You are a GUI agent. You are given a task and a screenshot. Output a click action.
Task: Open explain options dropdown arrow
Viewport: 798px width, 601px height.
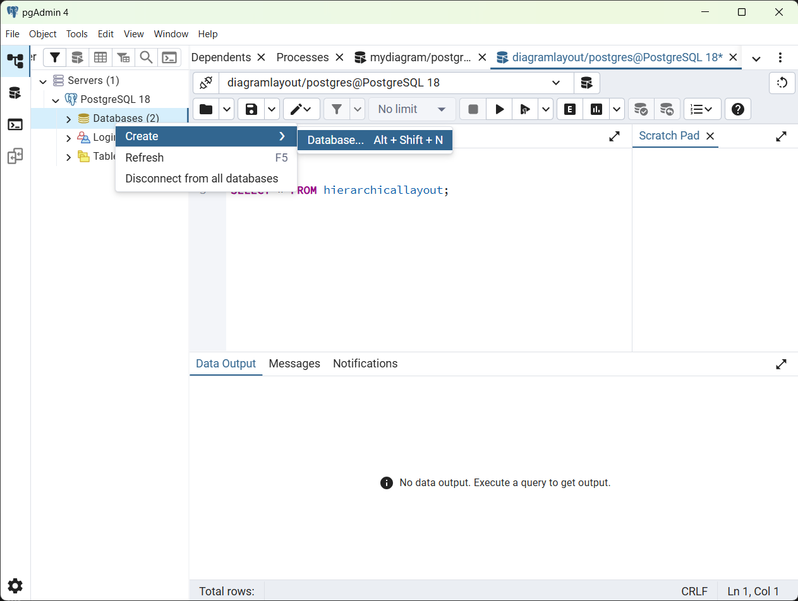click(617, 109)
